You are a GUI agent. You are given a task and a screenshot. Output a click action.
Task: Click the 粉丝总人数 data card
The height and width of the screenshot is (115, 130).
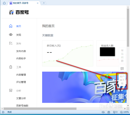tap(112, 53)
